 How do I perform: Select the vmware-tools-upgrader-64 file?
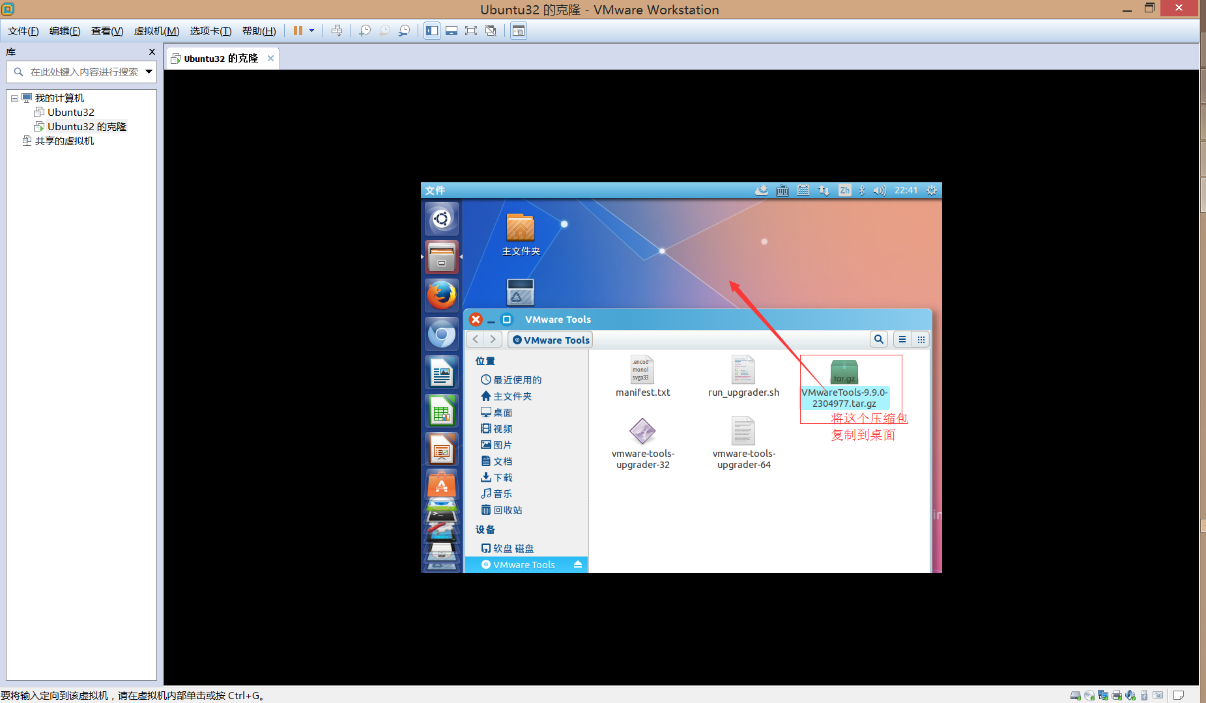pyautogui.click(x=743, y=444)
